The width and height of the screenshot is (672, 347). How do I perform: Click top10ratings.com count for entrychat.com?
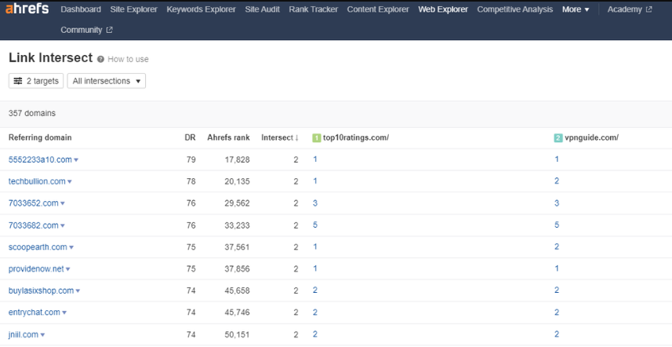pyautogui.click(x=315, y=312)
